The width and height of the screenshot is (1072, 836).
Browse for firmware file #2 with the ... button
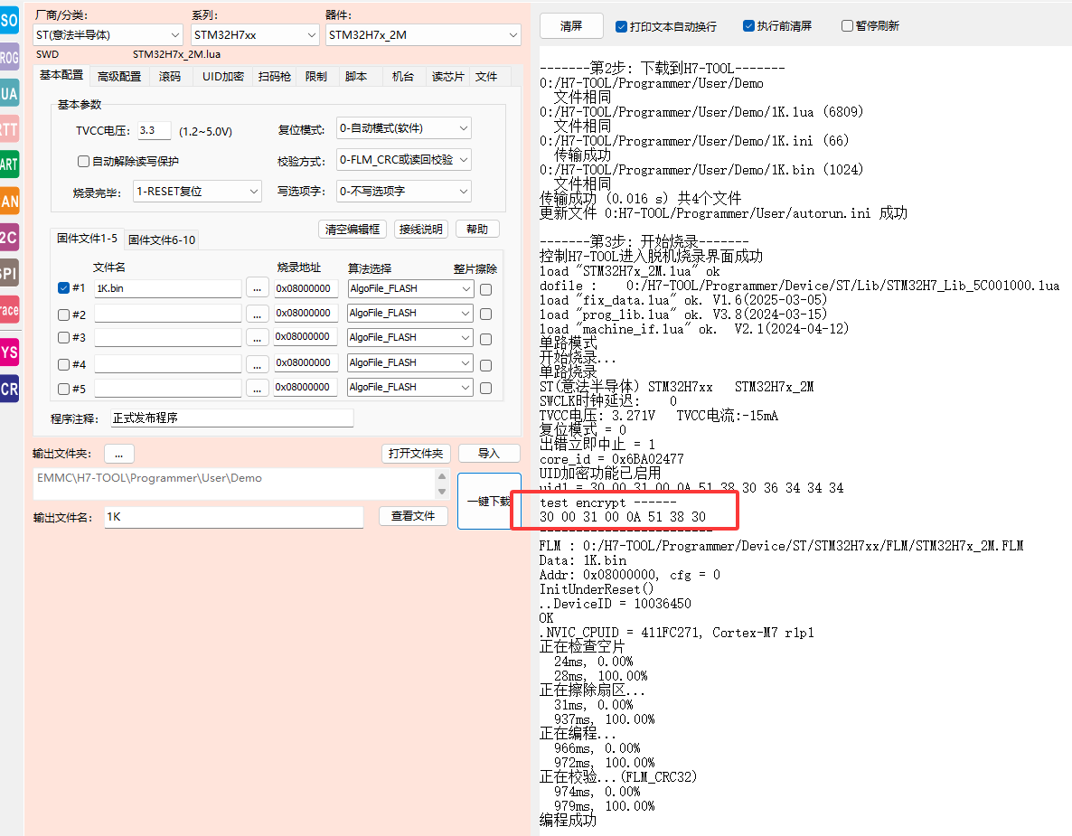click(257, 314)
